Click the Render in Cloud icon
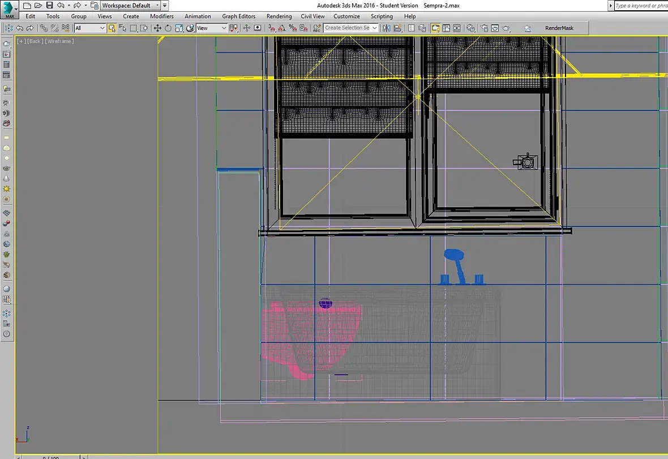668x459 pixels. (x=528, y=28)
